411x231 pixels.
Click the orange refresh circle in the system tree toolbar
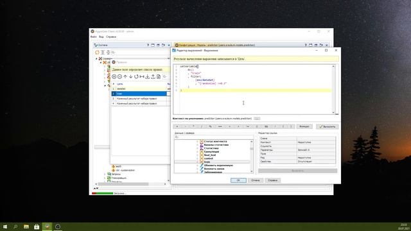pos(97,53)
